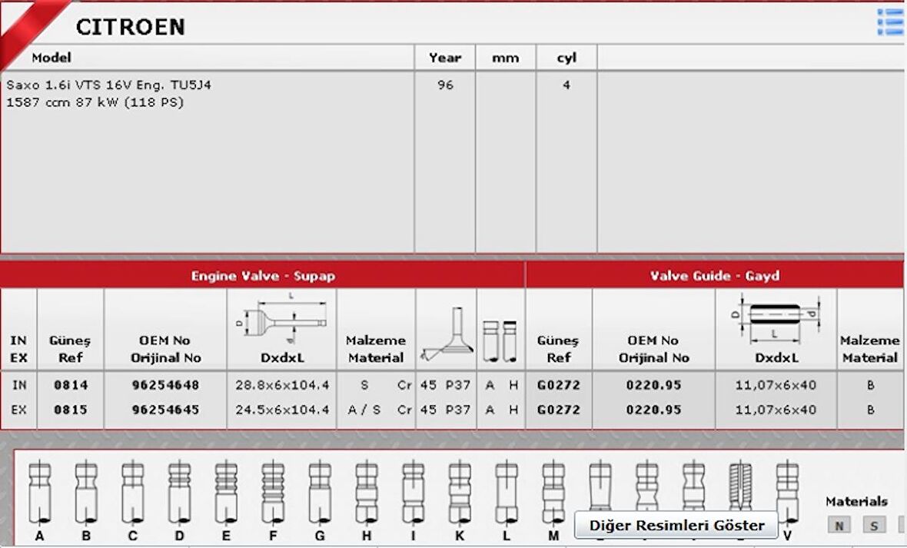
Task: Click guide material B in EX row
Action: (x=871, y=410)
